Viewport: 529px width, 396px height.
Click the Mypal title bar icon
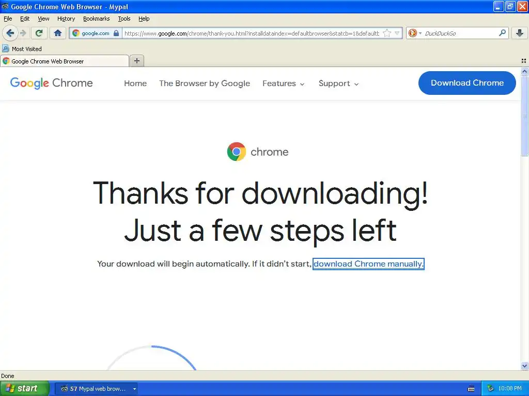click(x=5, y=6)
